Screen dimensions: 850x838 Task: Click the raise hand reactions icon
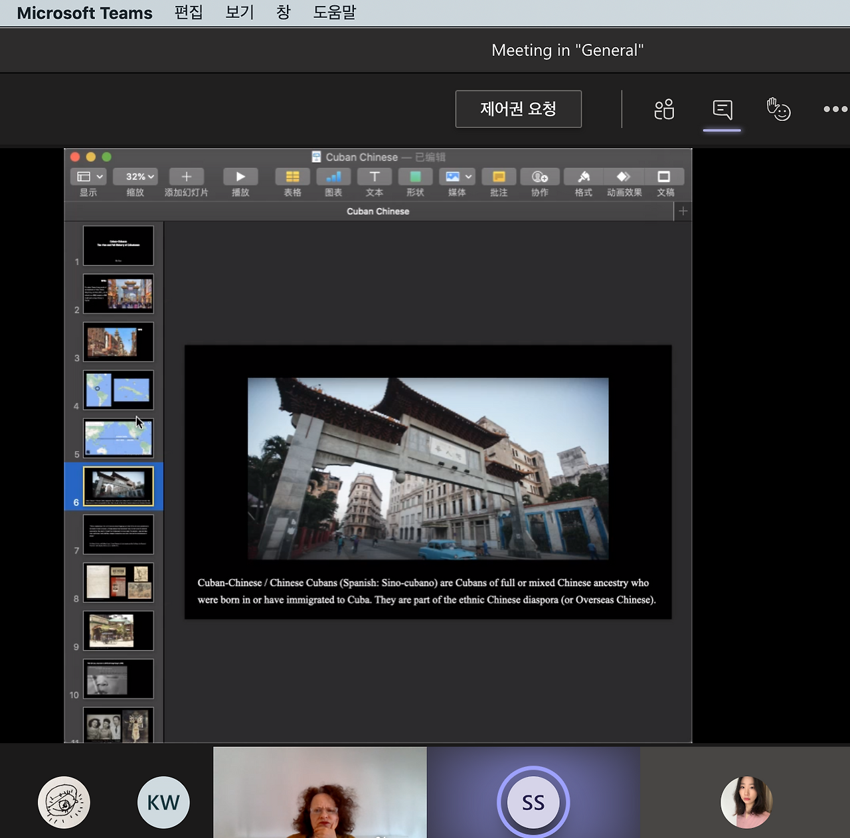778,110
